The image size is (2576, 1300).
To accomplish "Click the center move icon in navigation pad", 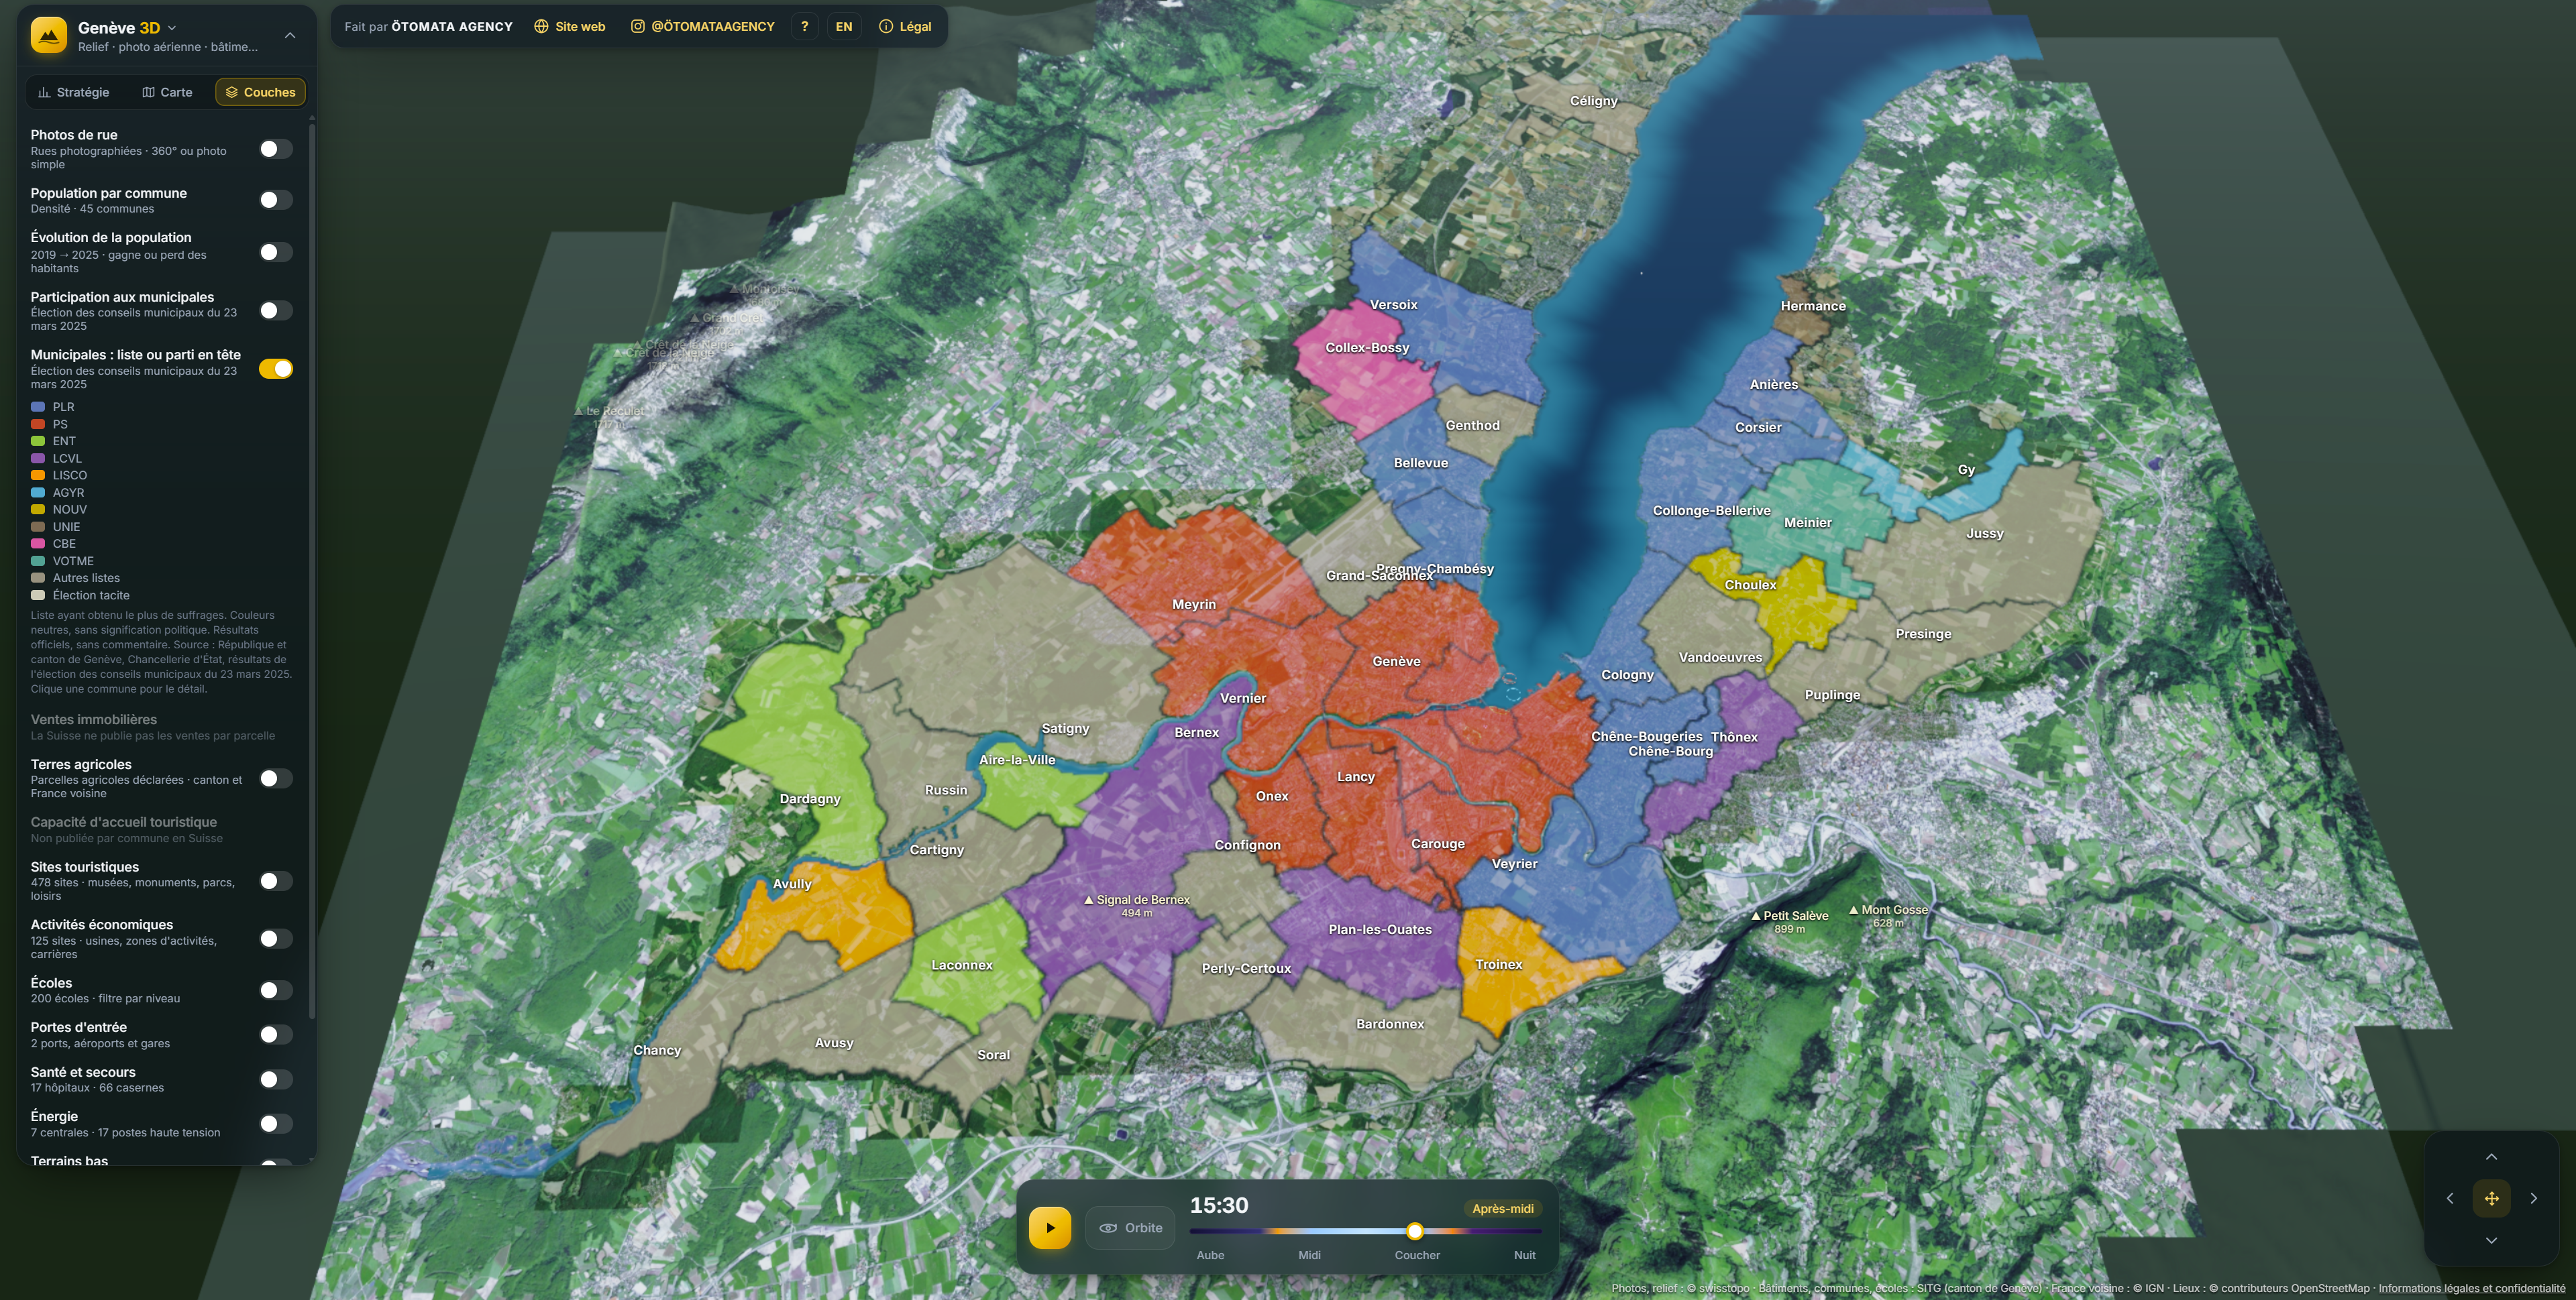I will click(x=2491, y=1198).
